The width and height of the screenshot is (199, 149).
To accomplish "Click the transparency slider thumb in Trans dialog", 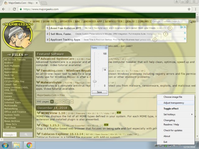I will tap(95, 81).
